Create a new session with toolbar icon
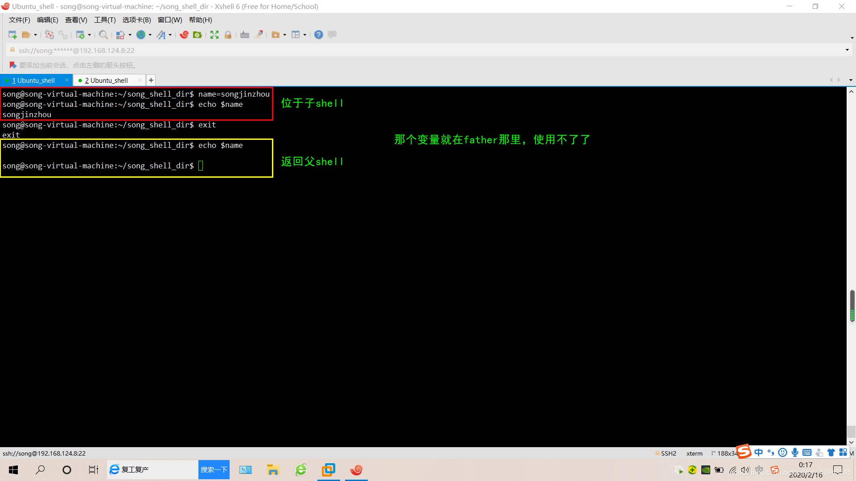 coord(12,35)
